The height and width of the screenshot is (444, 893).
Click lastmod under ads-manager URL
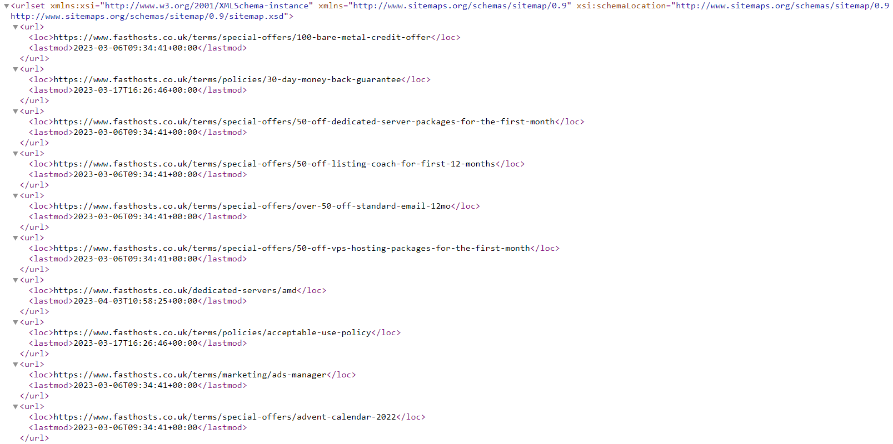point(136,385)
